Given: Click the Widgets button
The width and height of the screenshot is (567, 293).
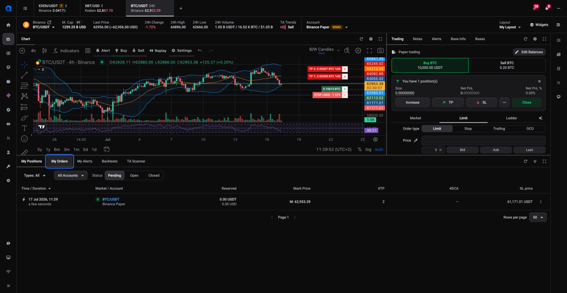Looking at the screenshot, I should click(x=539, y=25).
